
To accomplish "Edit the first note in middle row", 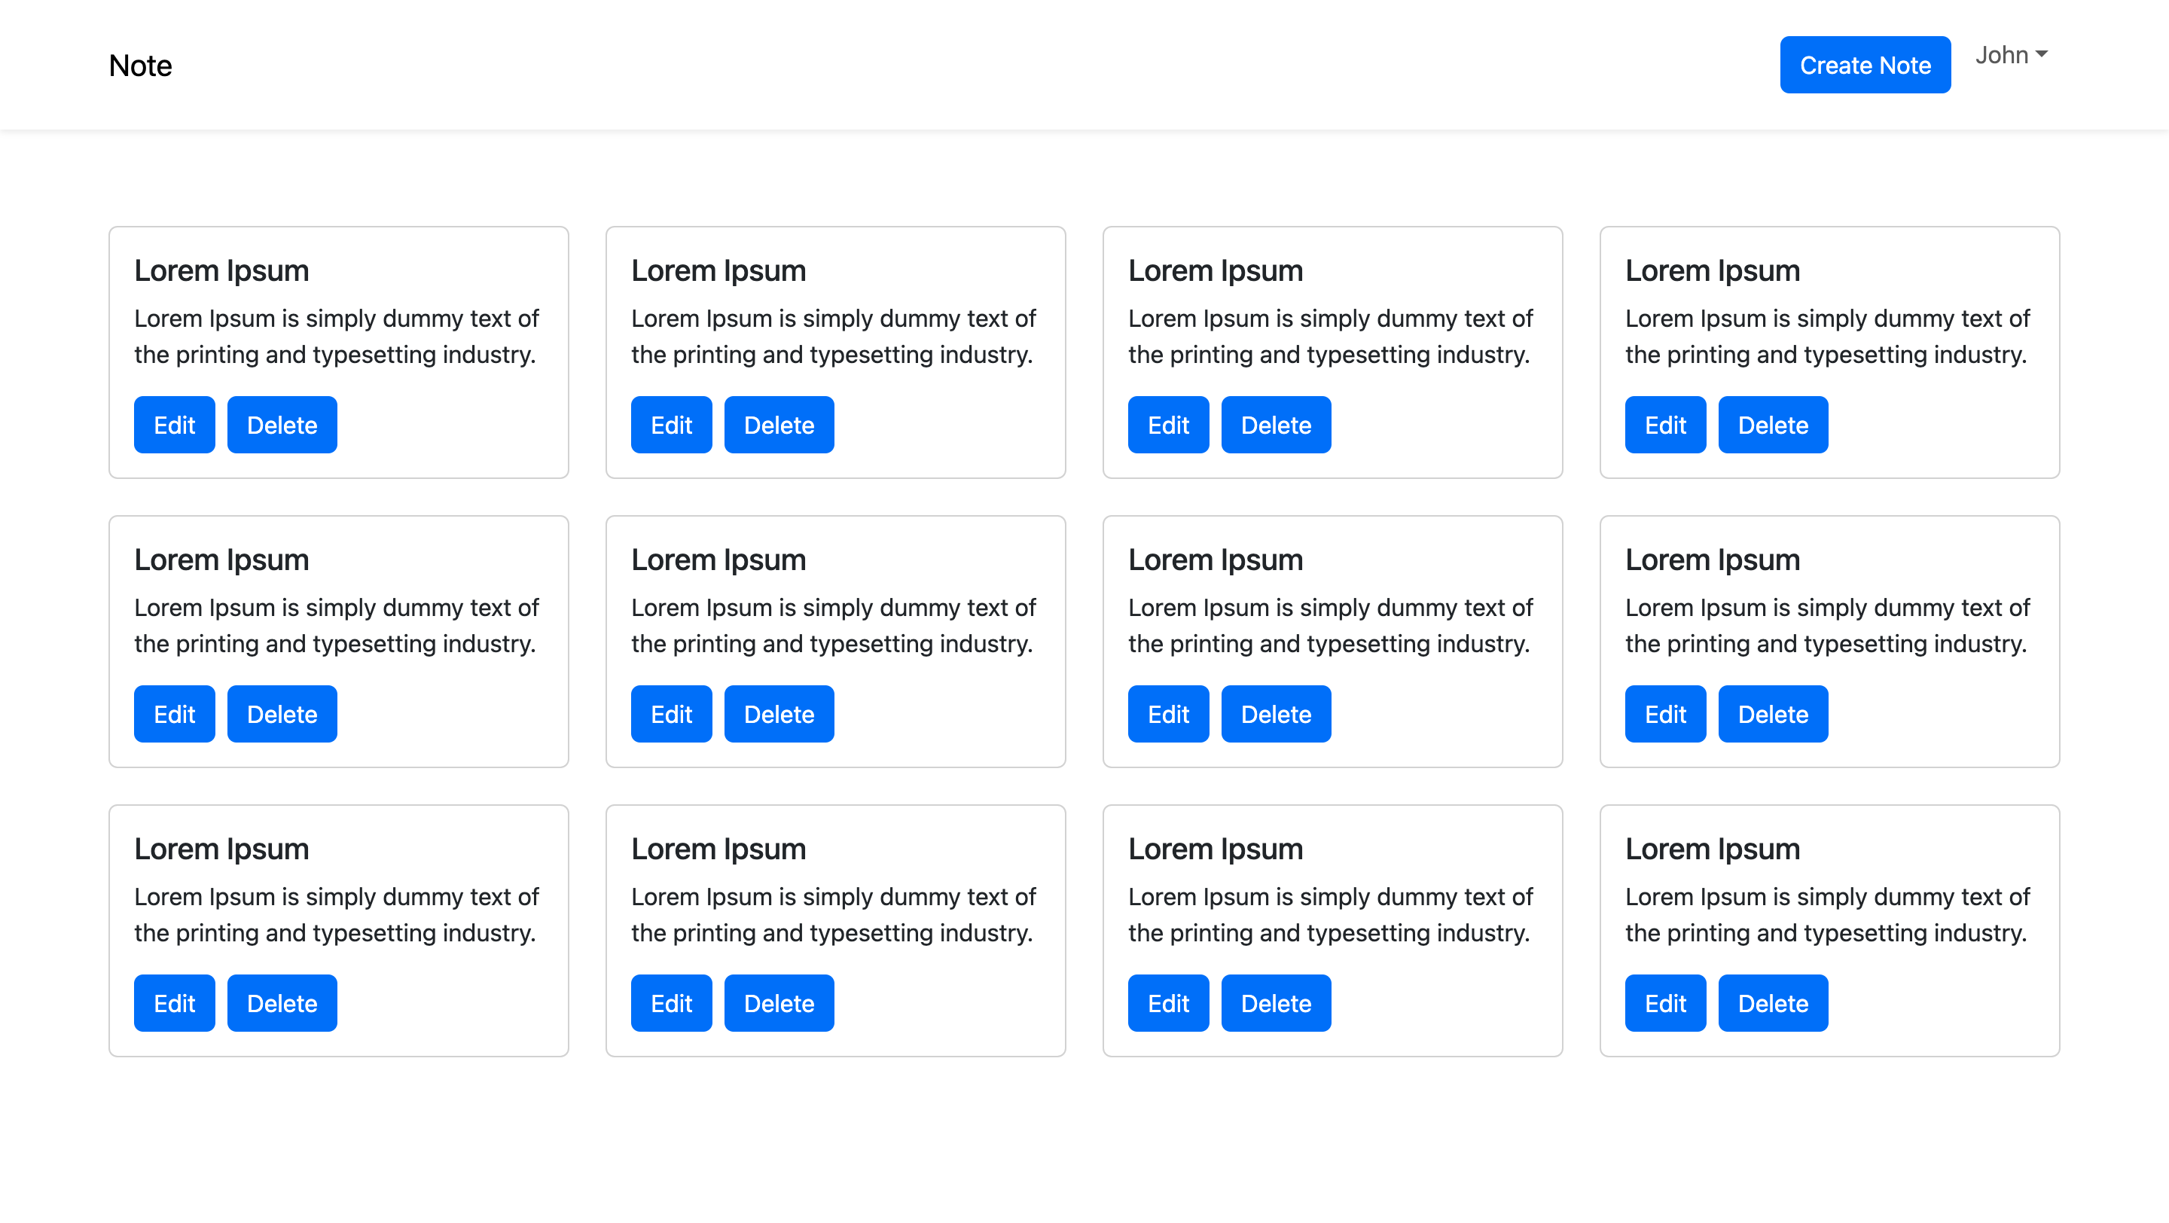I will click(174, 714).
